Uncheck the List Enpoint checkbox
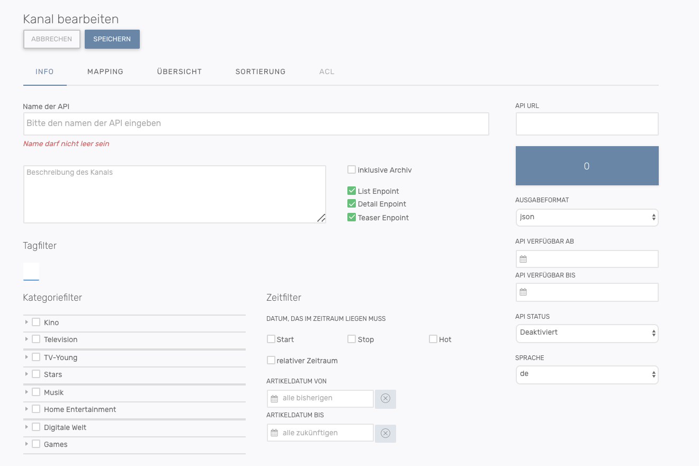The height and width of the screenshot is (466, 699). [x=352, y=191]
